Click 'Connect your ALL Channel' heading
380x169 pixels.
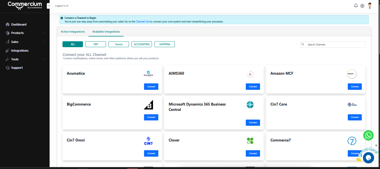pos(84,54)
